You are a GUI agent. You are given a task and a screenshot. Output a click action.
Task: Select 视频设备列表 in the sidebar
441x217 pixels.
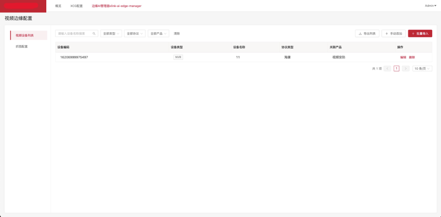(x=25, y=35)
